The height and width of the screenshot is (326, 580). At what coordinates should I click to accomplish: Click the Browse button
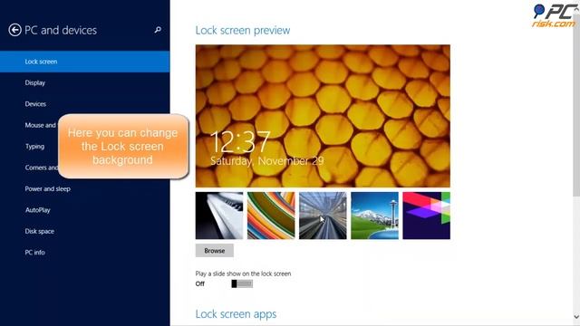click(215, 251)
